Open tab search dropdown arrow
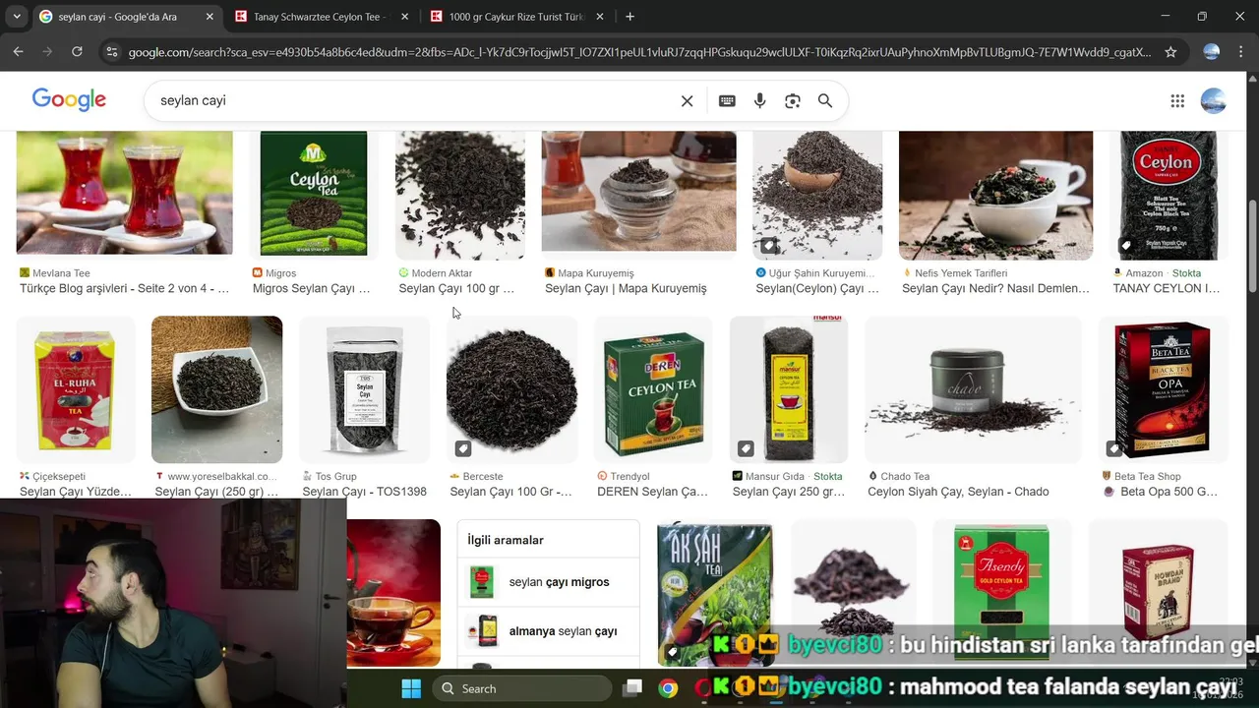Screen dimensions: 1259x708 [x=17, y=17]
